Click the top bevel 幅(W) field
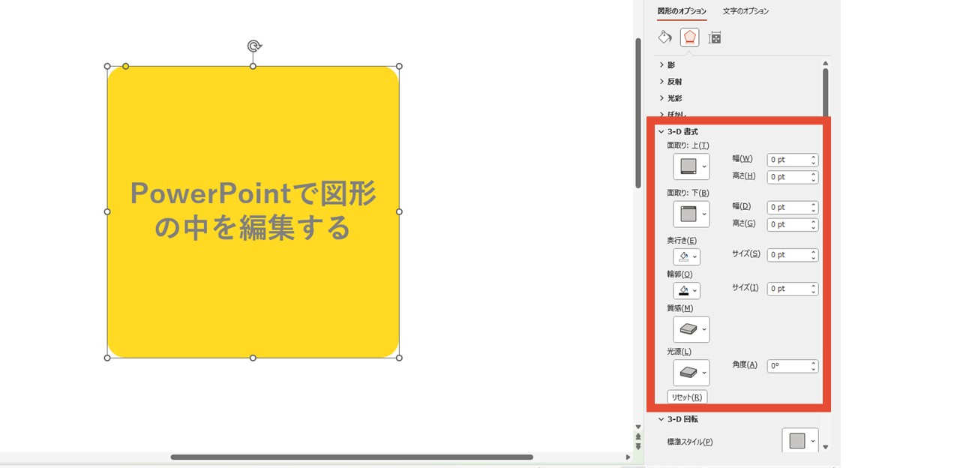This screenshot has height=468, width=960. click(788, 160)
